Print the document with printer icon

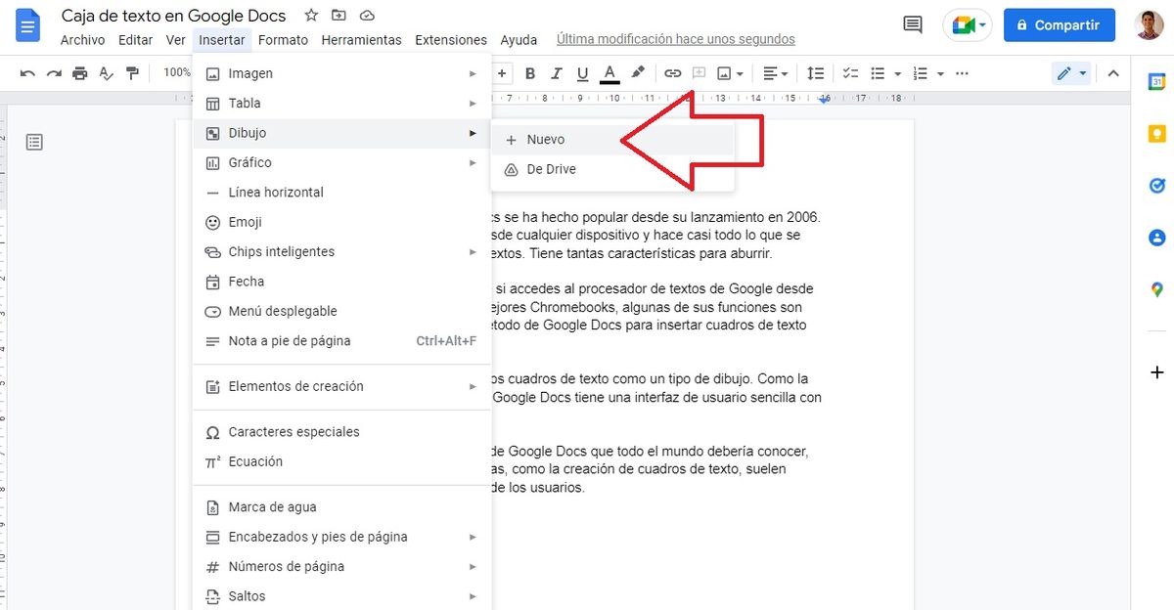click(x=80, y=73)
